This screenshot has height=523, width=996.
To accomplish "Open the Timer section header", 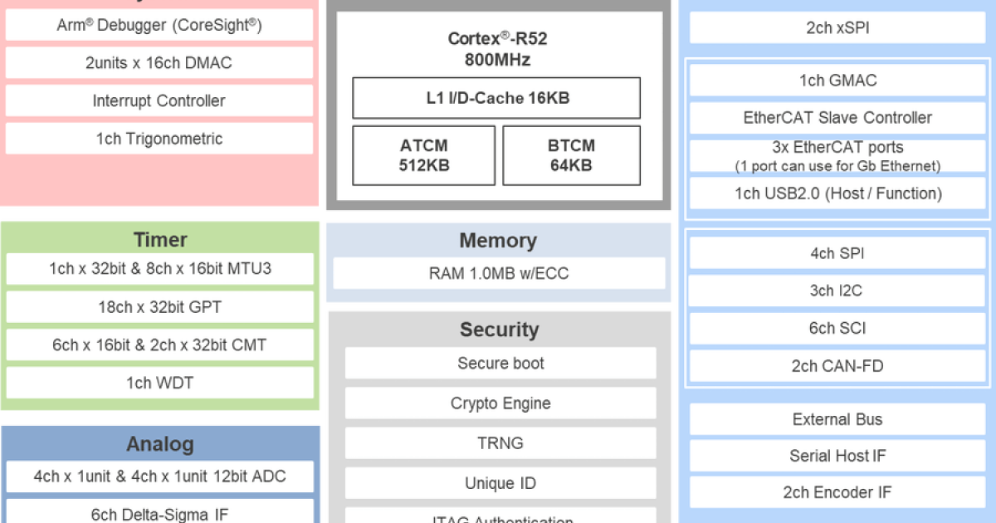I will pyautogui.click(x=159, y=239).
